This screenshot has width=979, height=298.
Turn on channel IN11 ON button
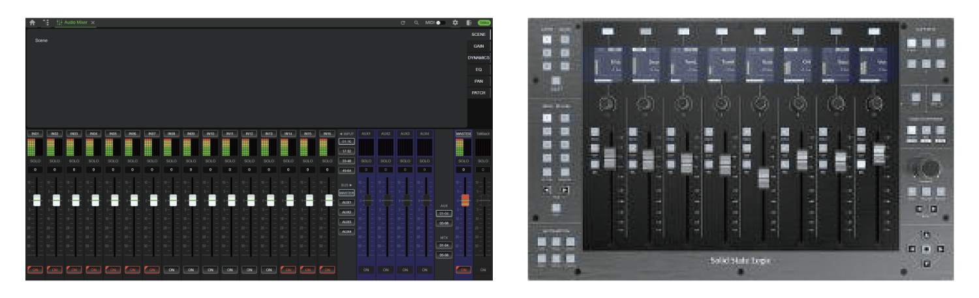(230, 269)
